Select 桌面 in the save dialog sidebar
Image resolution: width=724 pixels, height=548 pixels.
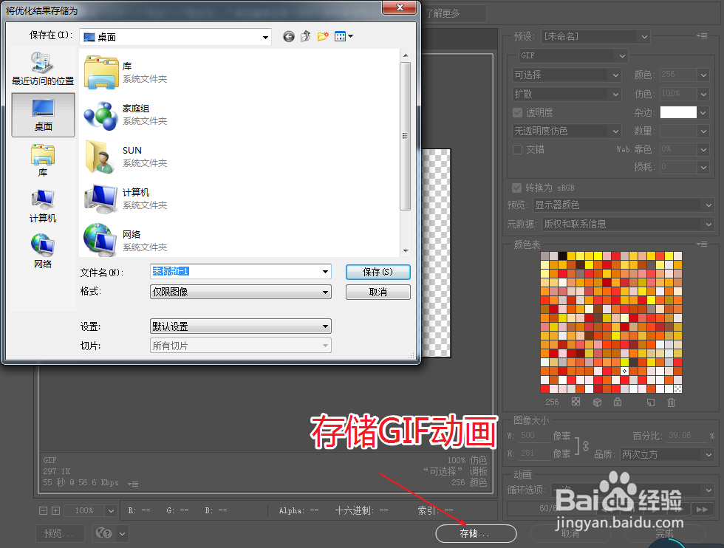44,114
